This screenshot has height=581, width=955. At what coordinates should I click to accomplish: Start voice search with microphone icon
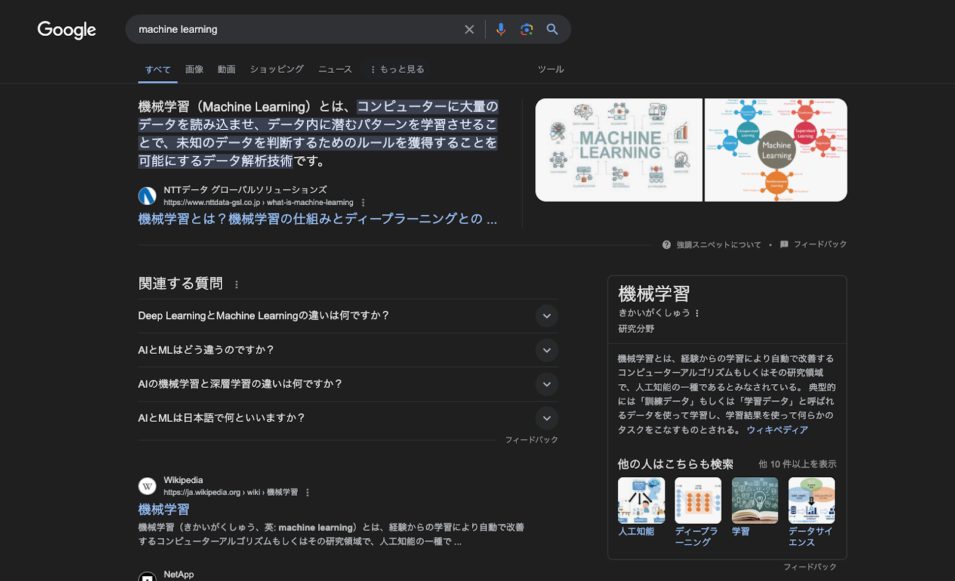coord(501,29)
